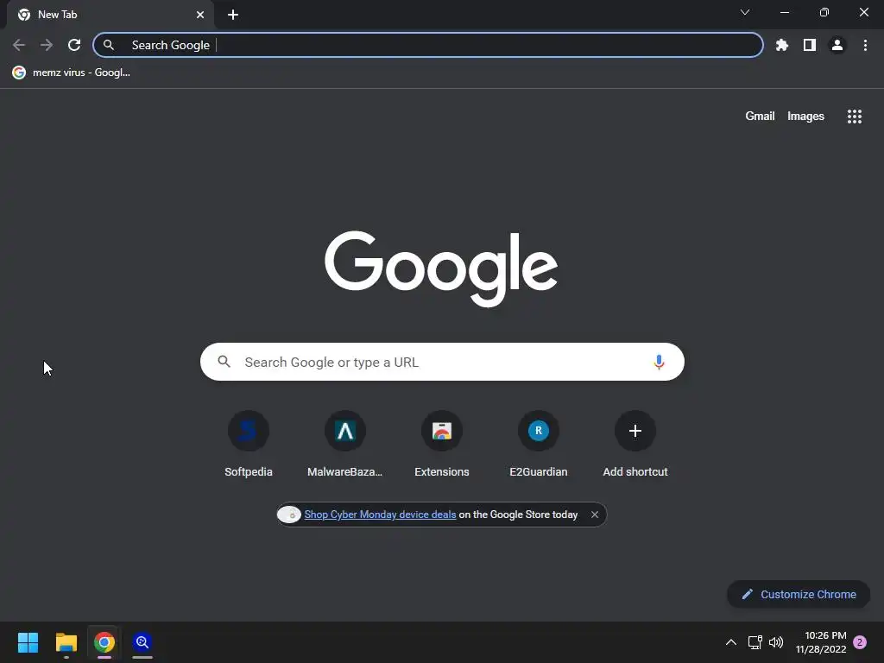Dismiss the Google Store promo banner
This screenshot has height=663, width=884.
pos(594,515)
